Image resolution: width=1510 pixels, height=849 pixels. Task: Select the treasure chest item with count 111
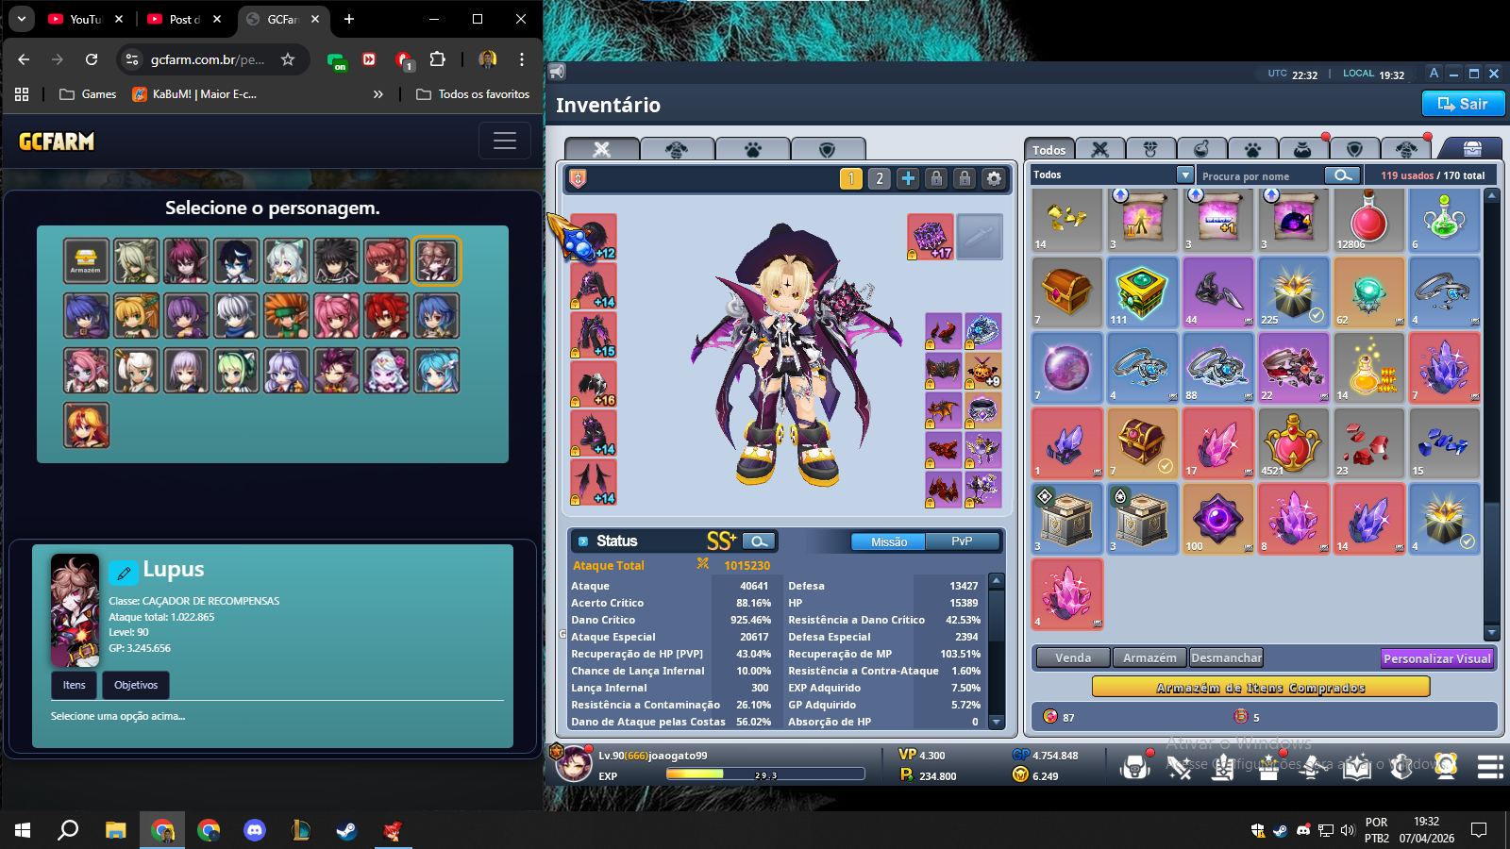point(1142,293)
